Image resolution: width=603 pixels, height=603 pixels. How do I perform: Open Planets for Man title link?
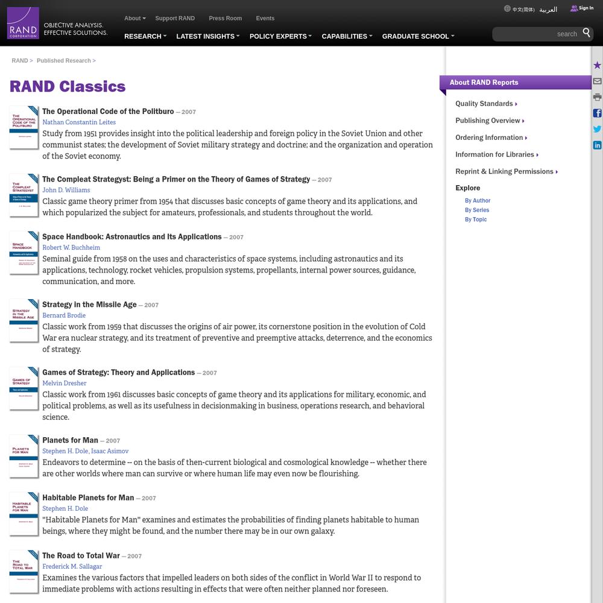point(71,440)
